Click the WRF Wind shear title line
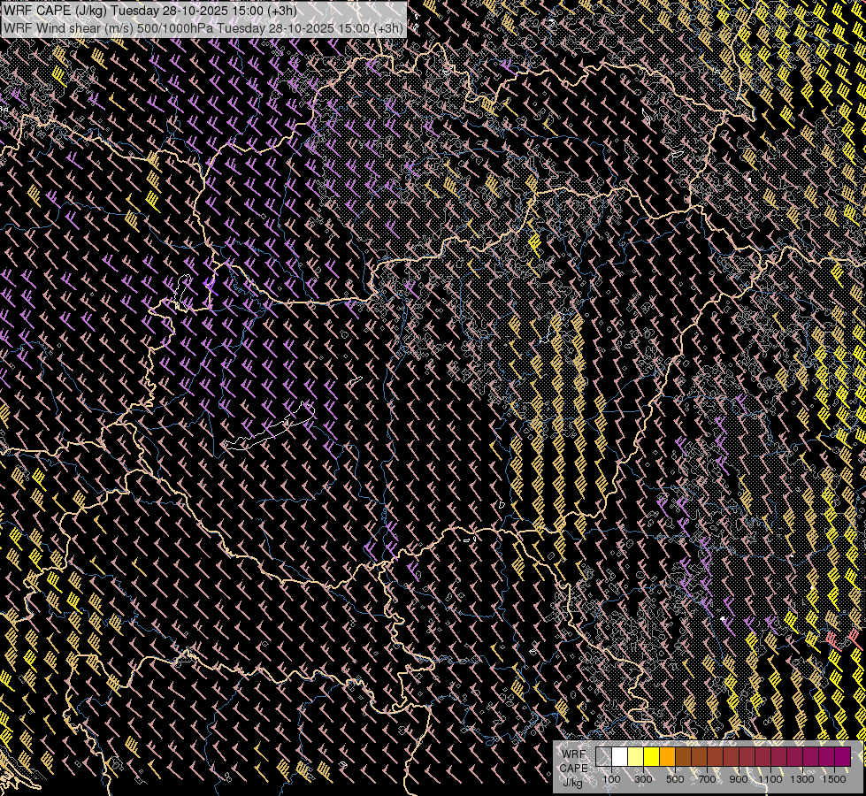This screenshot has height=796, width=866. tap(203, 27)
